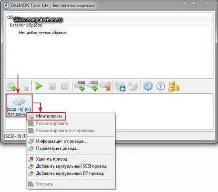This screenshot has width=218, height=192.
Task: Click the [SCSI - 0] status bar text
Action: [15, 136]
